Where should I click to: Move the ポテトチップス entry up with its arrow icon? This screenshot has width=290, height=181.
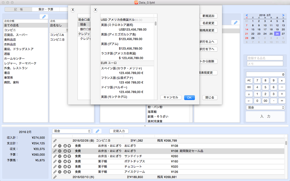[x=65, y=161]
